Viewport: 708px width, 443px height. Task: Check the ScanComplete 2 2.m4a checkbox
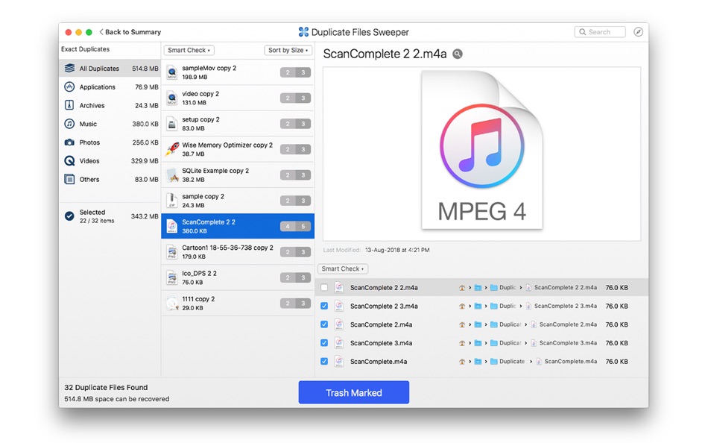pyautogui.click(x=324, y=287)
